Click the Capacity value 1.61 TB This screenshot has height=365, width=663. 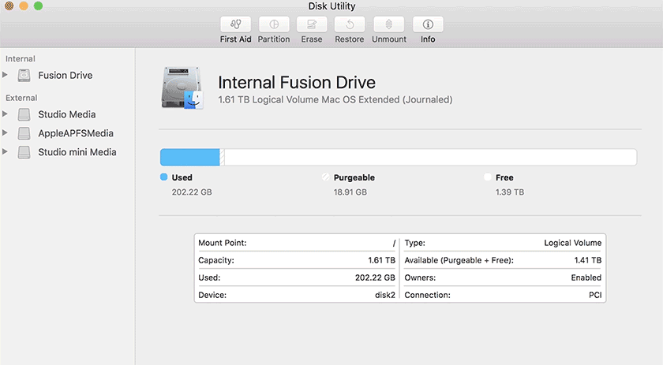tap(381, 260)
